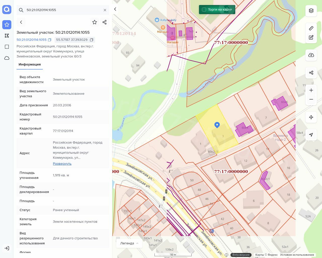Select the ruler measurement tool

click(311, 28)
